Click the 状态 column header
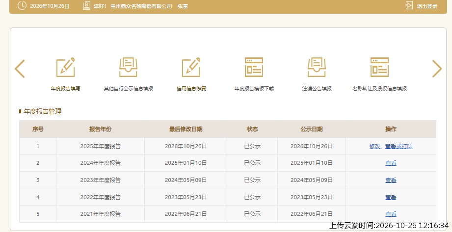The height and width of the screenshot is (232, 452). click(x=252, y=129)
